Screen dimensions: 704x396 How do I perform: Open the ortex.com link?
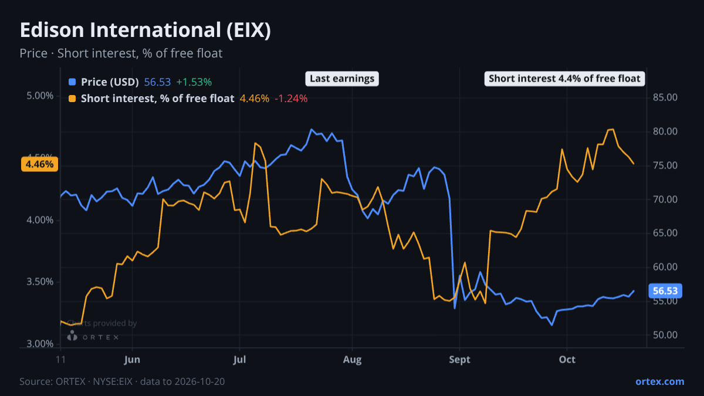(x=659, y=381)
